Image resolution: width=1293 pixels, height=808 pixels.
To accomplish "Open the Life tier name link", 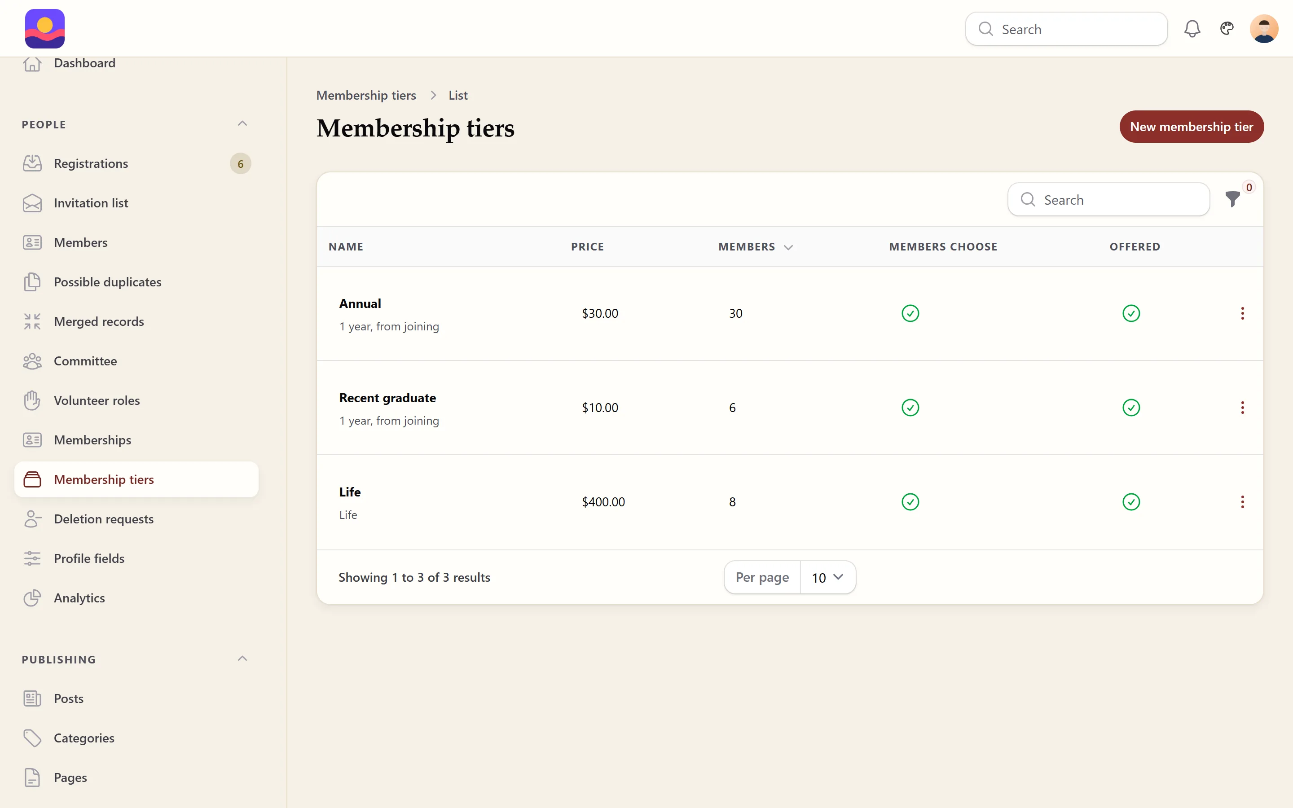I will click(x=350, y=492).
